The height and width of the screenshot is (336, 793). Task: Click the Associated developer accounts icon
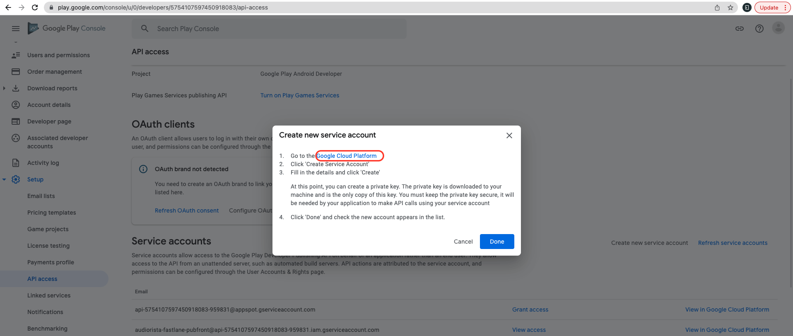pos(16,138)
